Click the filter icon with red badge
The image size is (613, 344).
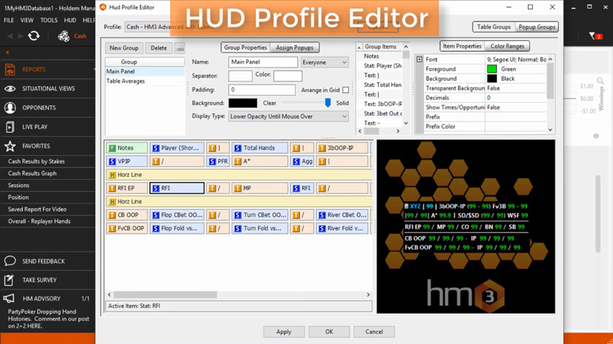pyautogui.click(x=596, y=36)
